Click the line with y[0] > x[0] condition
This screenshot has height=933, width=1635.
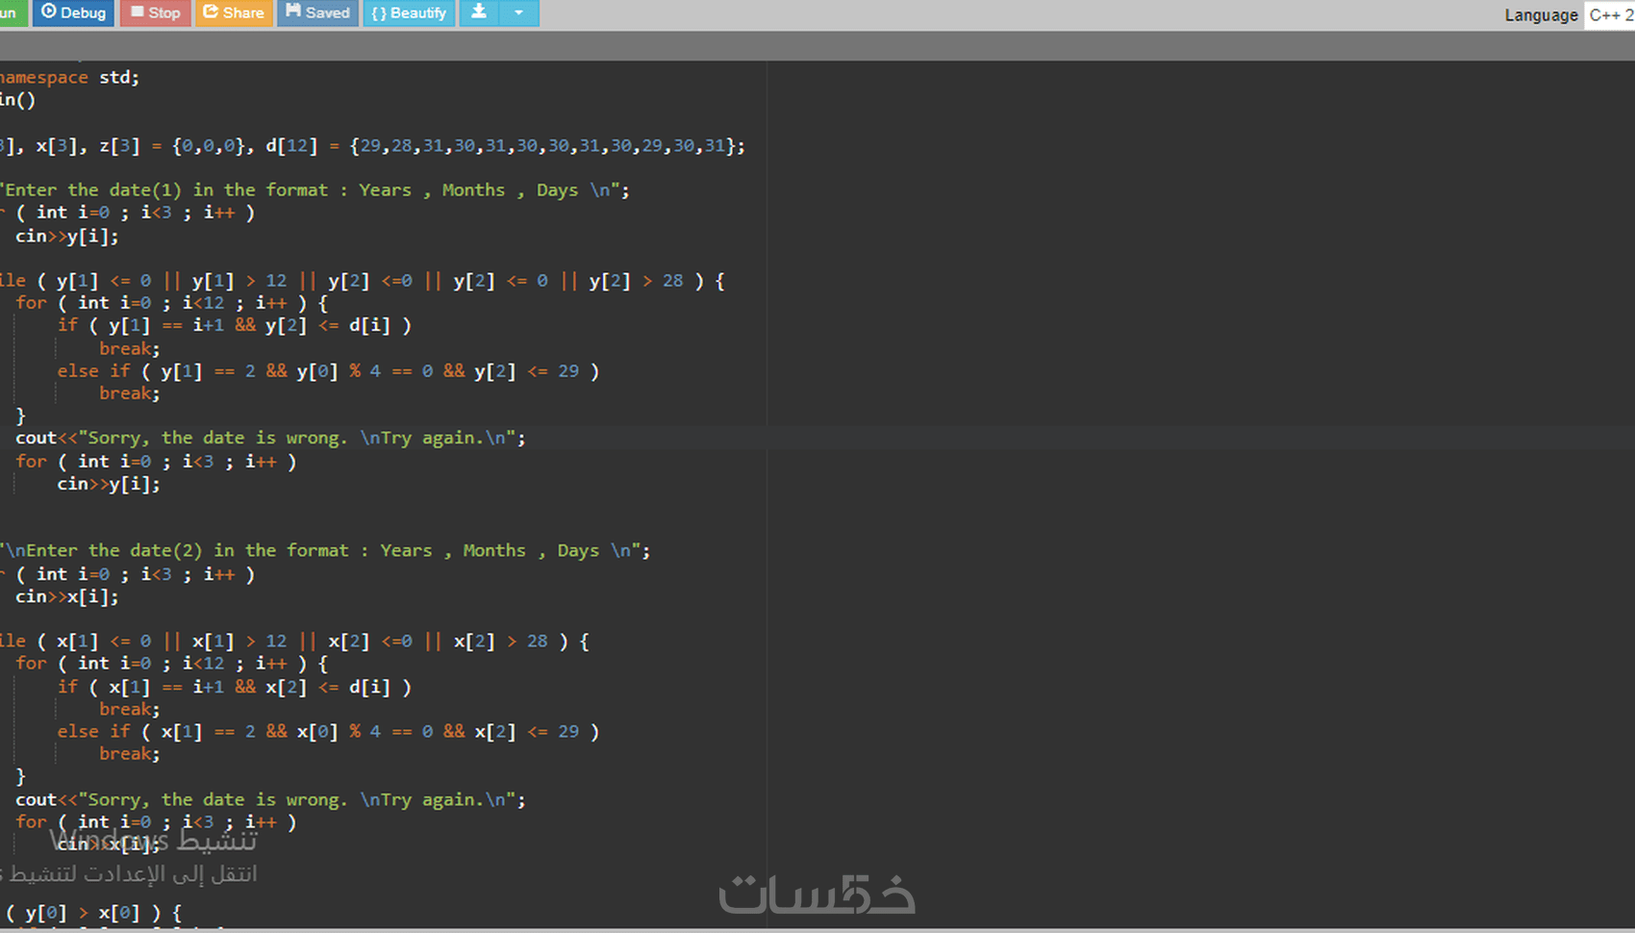click(93, 913)
